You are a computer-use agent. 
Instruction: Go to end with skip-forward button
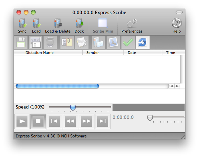103,121
